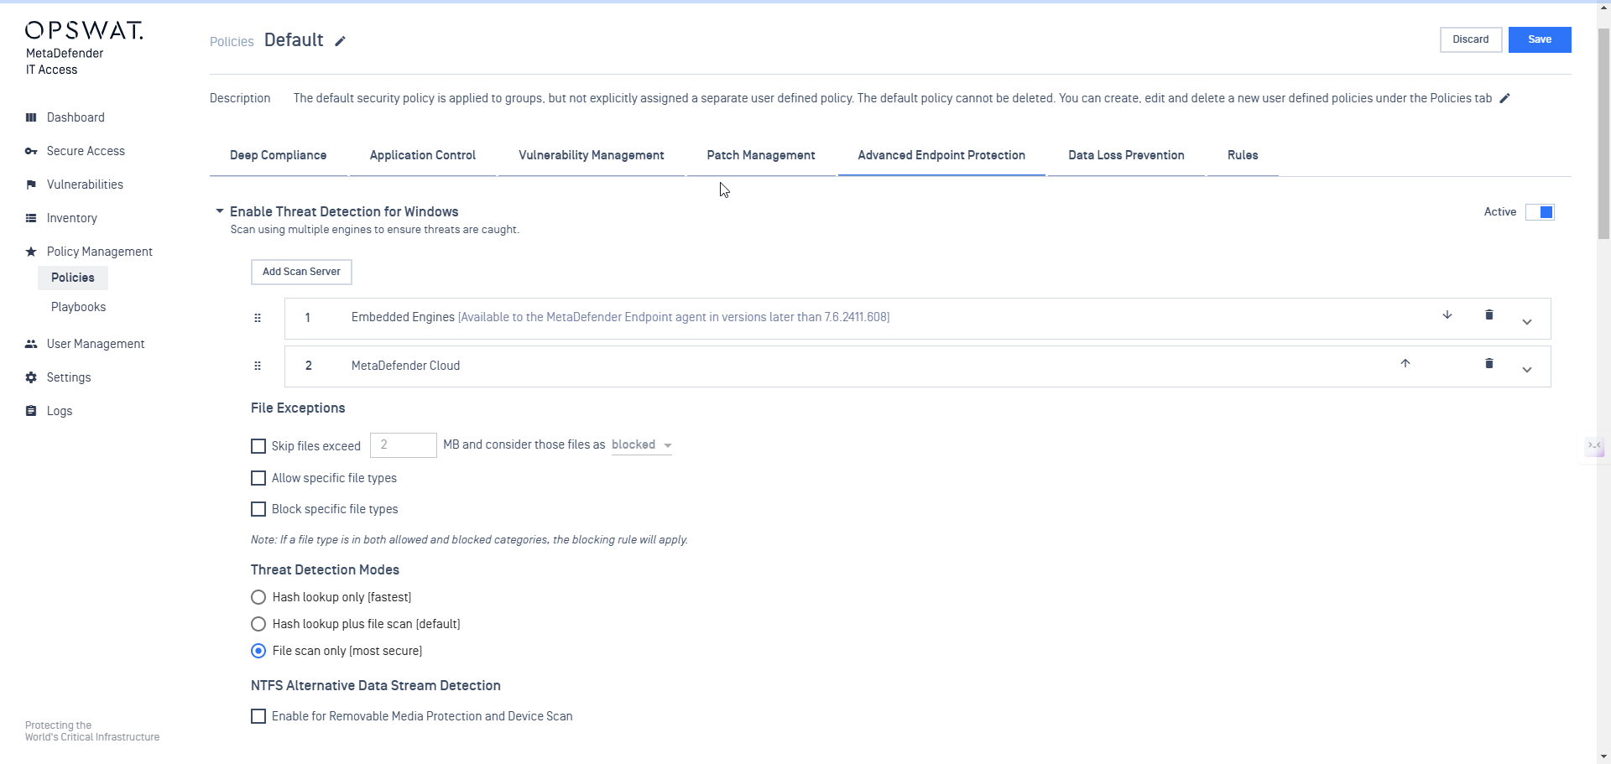Click 'NTFS Alternative Data Stream Detection' heading
This screenshot has height=764, width=1611.
coord(376,686)
